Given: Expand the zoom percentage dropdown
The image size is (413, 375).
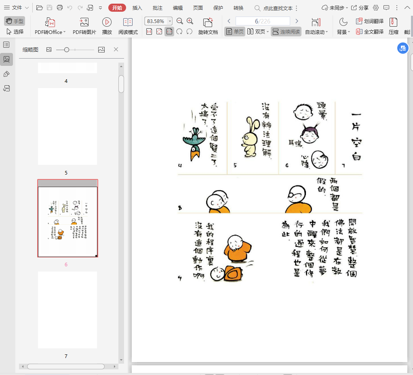Looking at the screenshot, I should (170, 21).
